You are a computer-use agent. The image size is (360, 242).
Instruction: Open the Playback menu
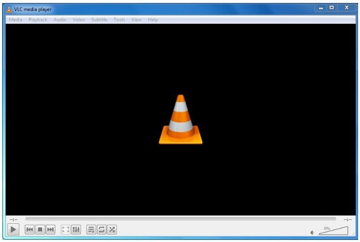[x=38, y=20]
